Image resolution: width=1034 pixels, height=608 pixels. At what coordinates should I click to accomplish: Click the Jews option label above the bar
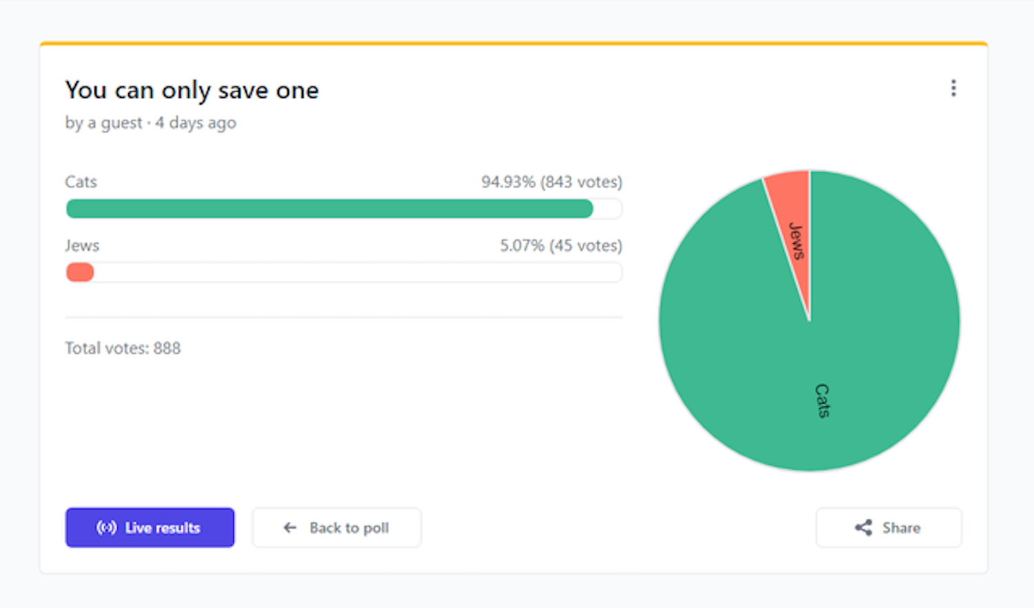(82, 246)
